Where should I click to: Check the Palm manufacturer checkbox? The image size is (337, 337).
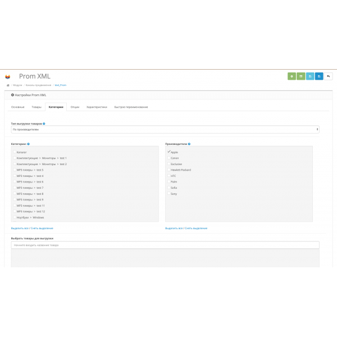169,181
